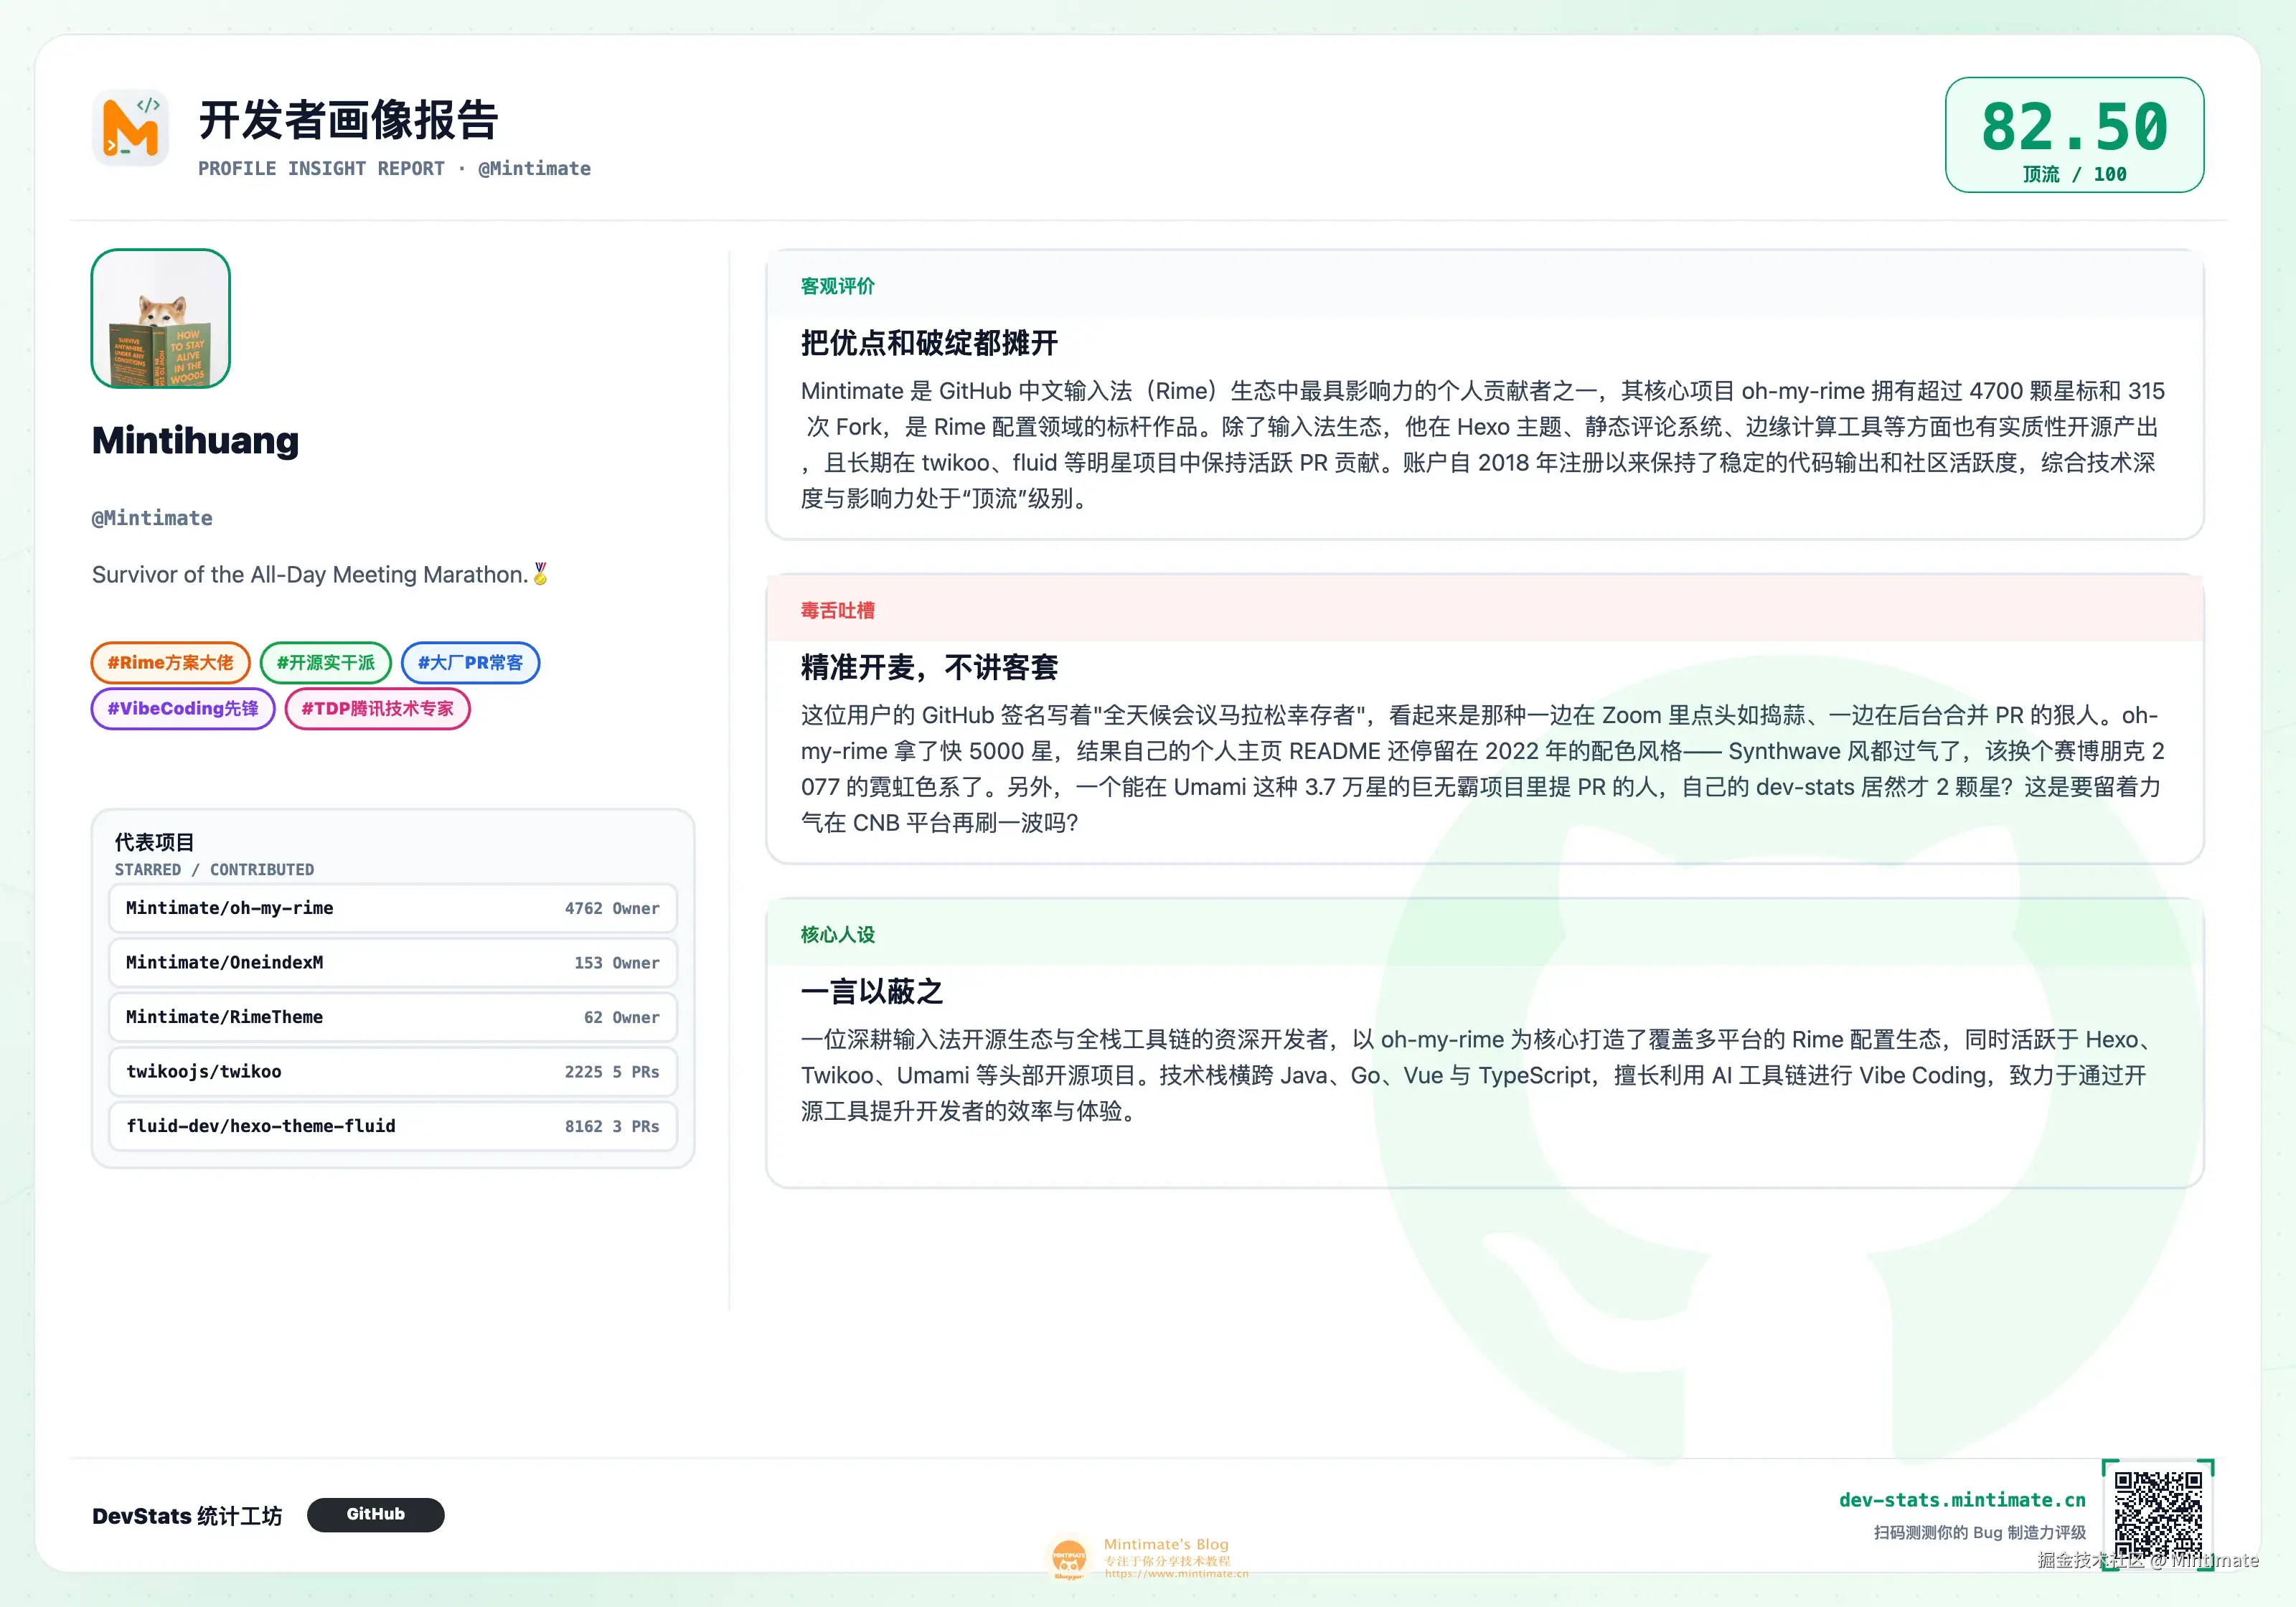Open the Mintimate/OneindexM project row
Image resolution: width=2296 pixels, height=1607 pixels.
tap(393, 962)
